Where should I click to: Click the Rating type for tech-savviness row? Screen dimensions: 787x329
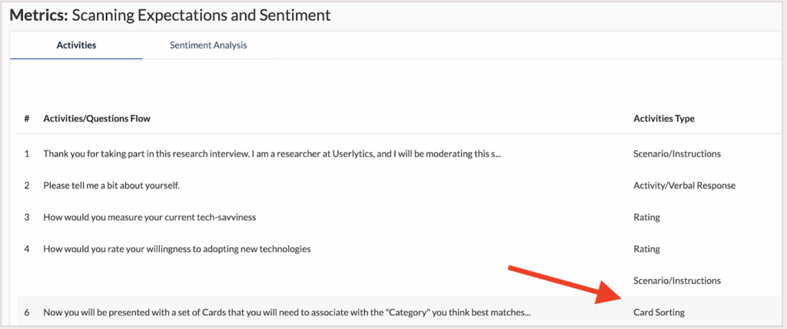[x=646, y=218]
